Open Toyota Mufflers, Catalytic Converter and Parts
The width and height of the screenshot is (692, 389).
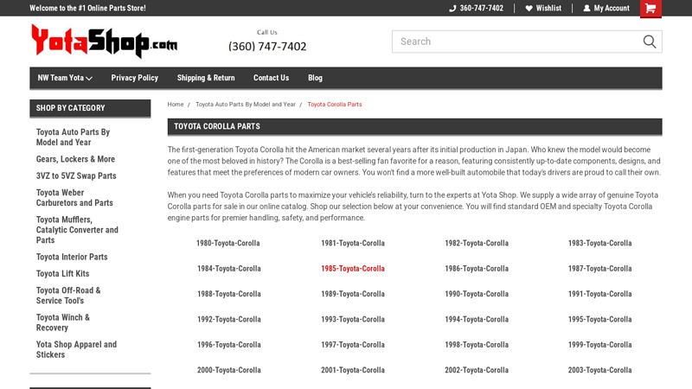click(x=77, y=230)
